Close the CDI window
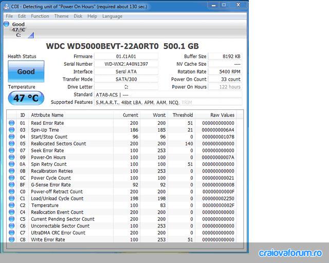The width and height of the screenshot is (329, 263). pos(239,5)
